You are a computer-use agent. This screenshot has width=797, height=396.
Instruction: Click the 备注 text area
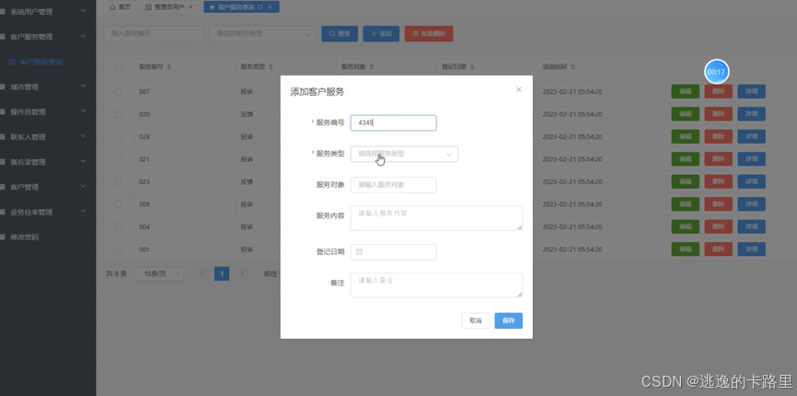436,285
